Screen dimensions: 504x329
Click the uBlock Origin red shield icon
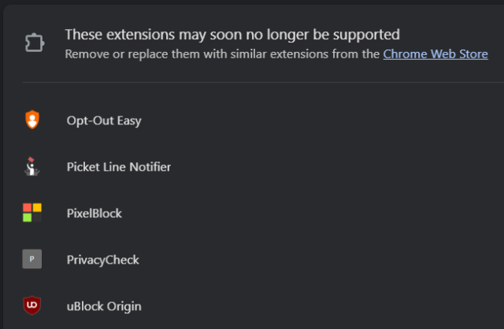(x=32, y=305)
